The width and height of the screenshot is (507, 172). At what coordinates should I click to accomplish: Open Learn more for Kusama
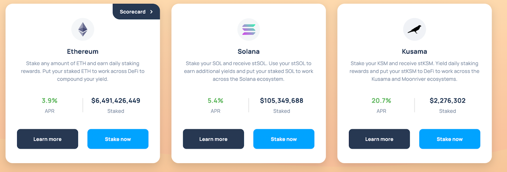(379, 139)
